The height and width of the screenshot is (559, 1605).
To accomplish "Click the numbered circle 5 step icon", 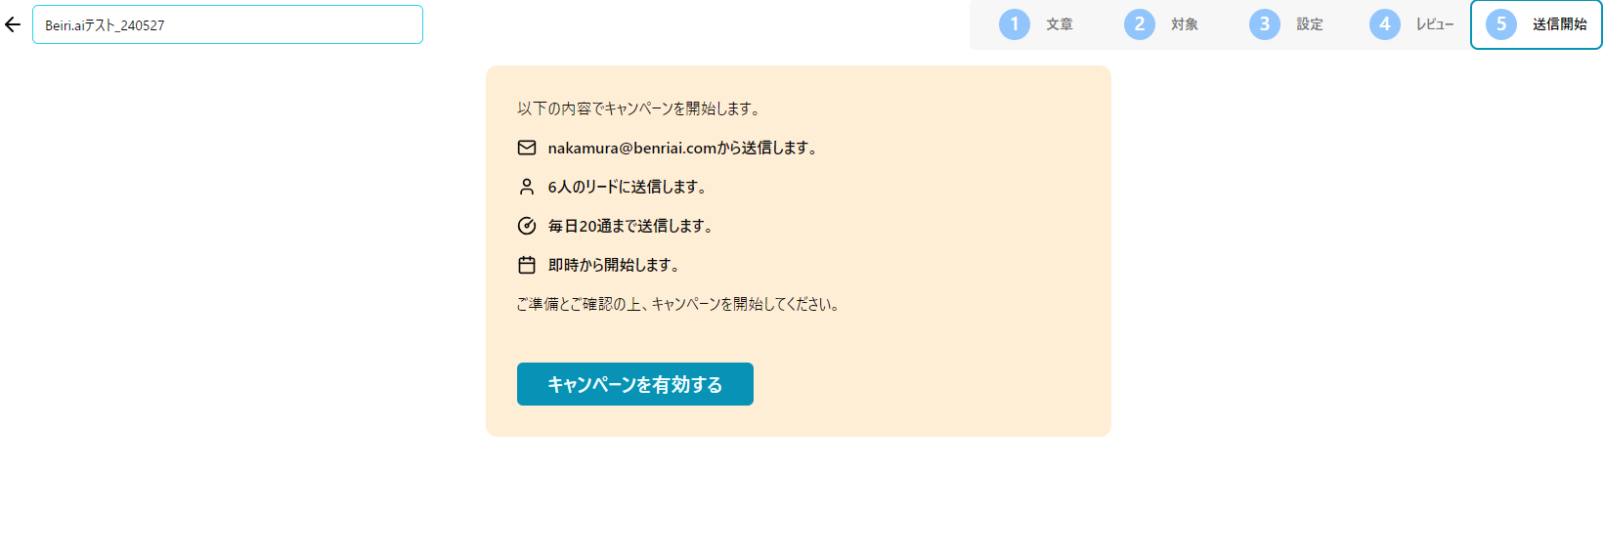I will coord(1501,24).
